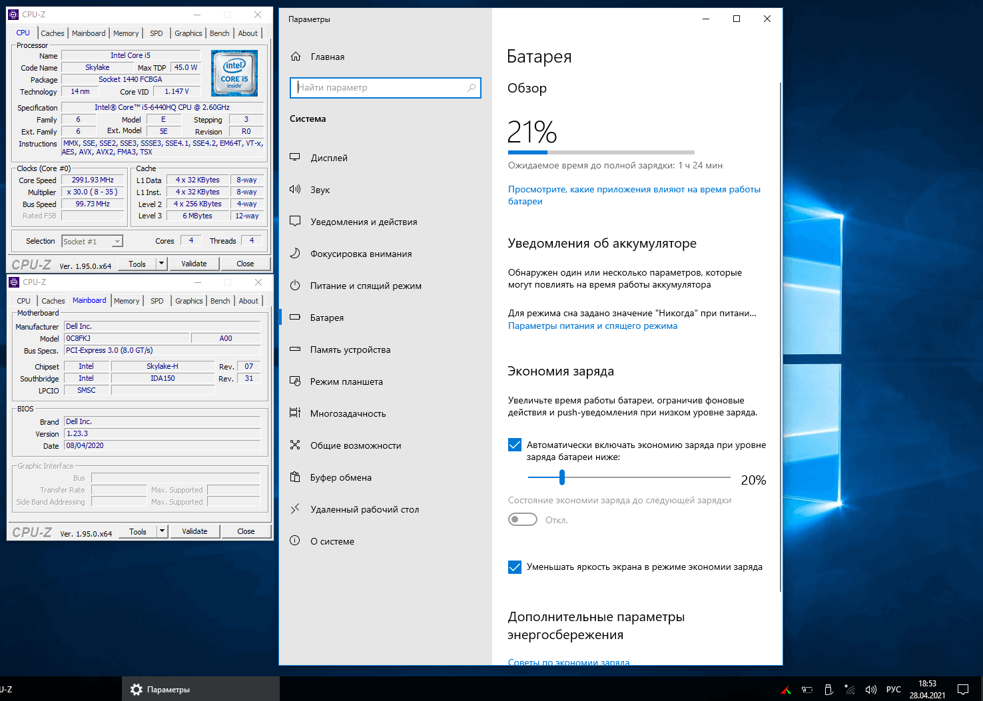Click Validate button in lower CPU-Z window
Screen dimensions: 983x701
[x=194, y=531]
